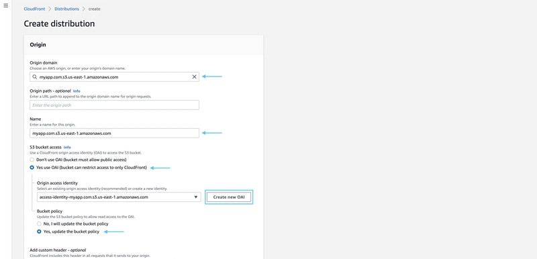
Task: Click the Create distribution heading
Action: point(59,23)
